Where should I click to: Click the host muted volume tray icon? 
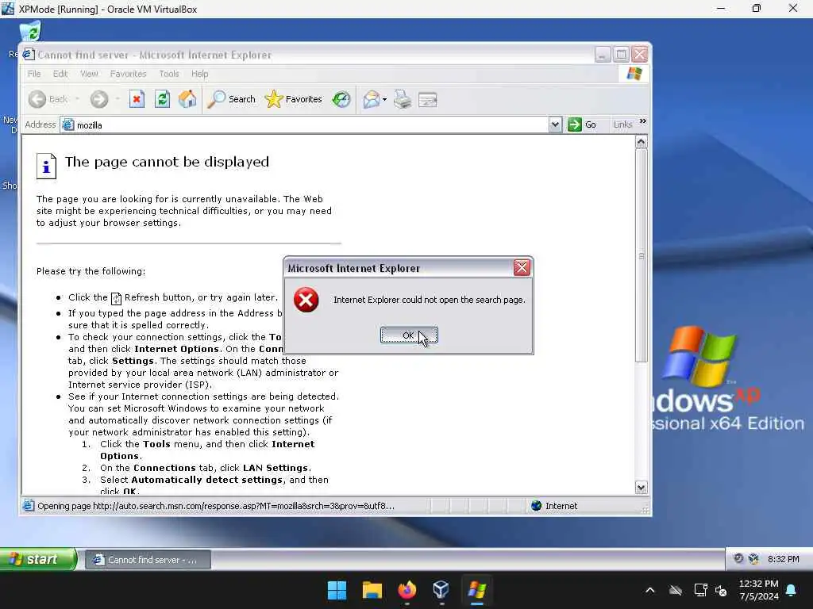click(721, 590)
